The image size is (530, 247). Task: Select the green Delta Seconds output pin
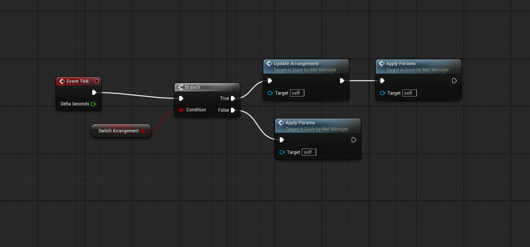coord(94,104)
